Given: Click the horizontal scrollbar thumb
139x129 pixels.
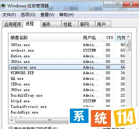Looking at the screenshot, I should [x=42, y=120].
